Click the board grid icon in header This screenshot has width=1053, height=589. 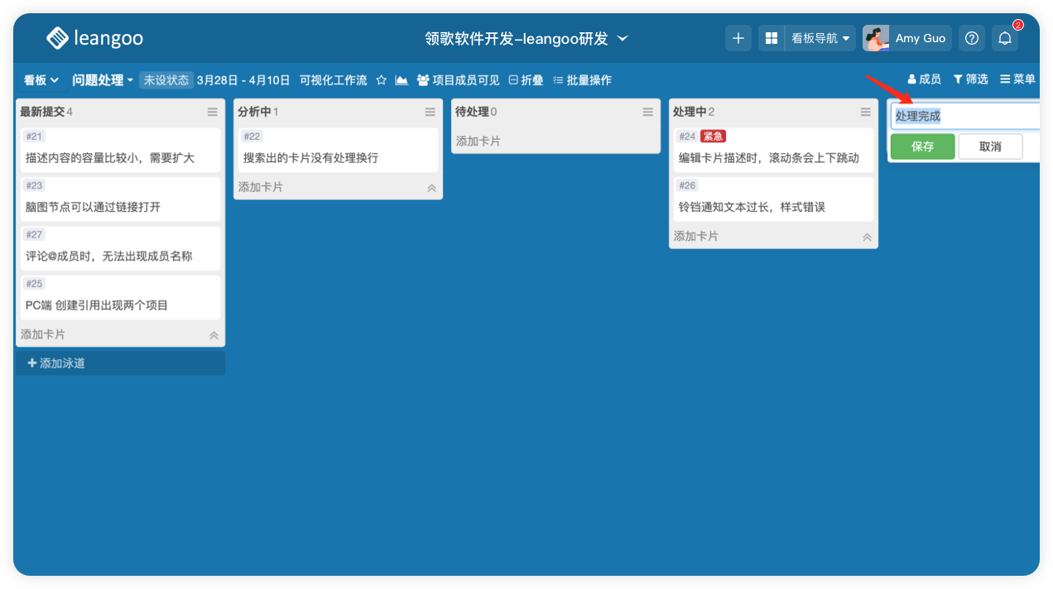pos(772,38)
